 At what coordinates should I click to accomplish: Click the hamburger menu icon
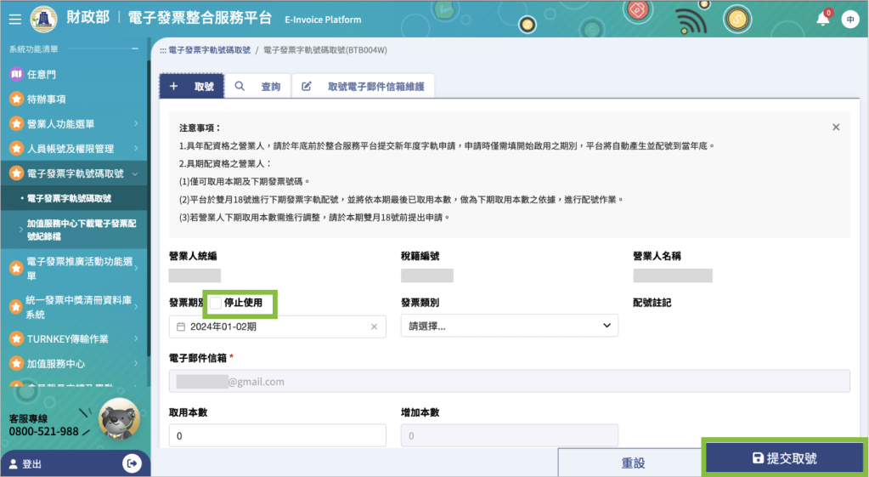[15, 19]
